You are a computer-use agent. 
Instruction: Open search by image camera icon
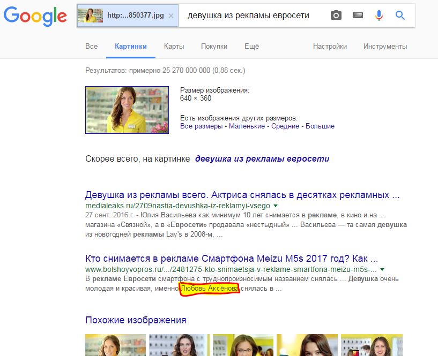click(x=336, y=16)
